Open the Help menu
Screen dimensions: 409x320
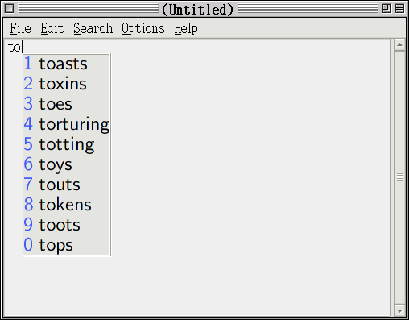[186, 28]
